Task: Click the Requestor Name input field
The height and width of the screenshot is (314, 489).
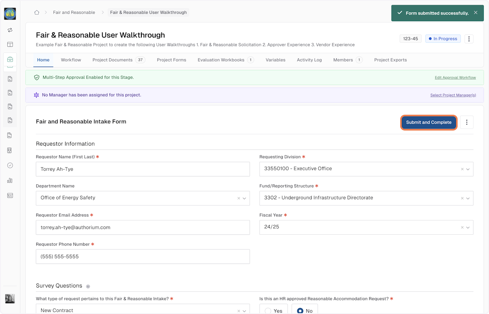Action: 143,169
